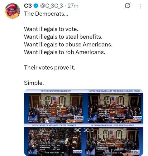
Task: Click C-SPAN logo in Voter Registration image
Action: pos(79,118)
